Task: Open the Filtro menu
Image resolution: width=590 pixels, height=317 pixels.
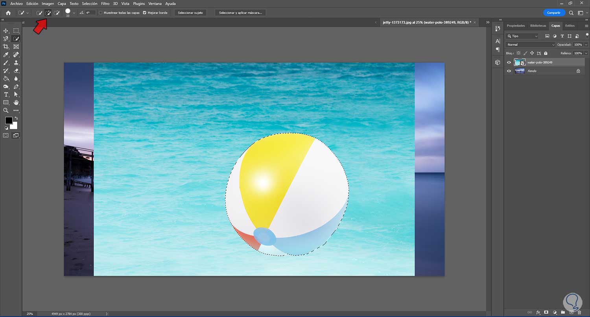Action: pyautogui.click(x=105, y=4)
